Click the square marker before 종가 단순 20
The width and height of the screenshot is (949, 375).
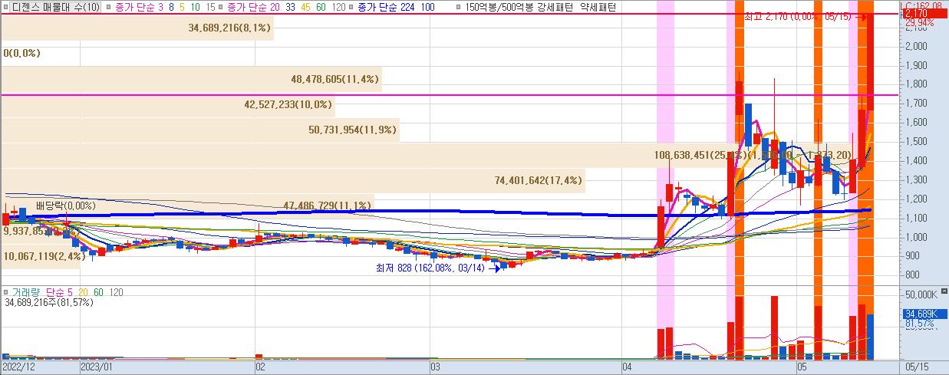(x=220, y=7)
